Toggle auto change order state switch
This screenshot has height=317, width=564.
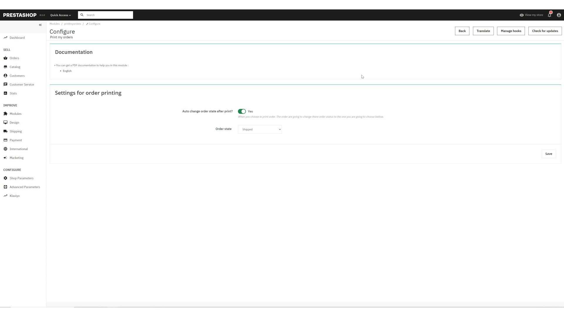click(242, 111)
